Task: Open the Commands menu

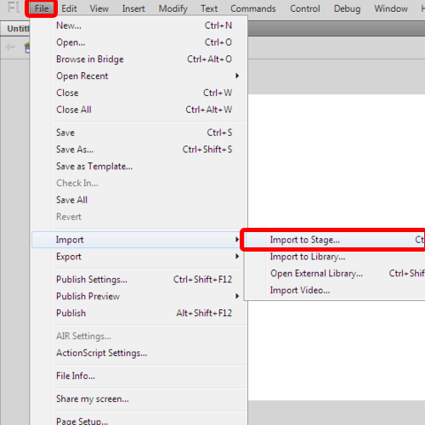Action: pyautogui.click(x=253, y=8)
